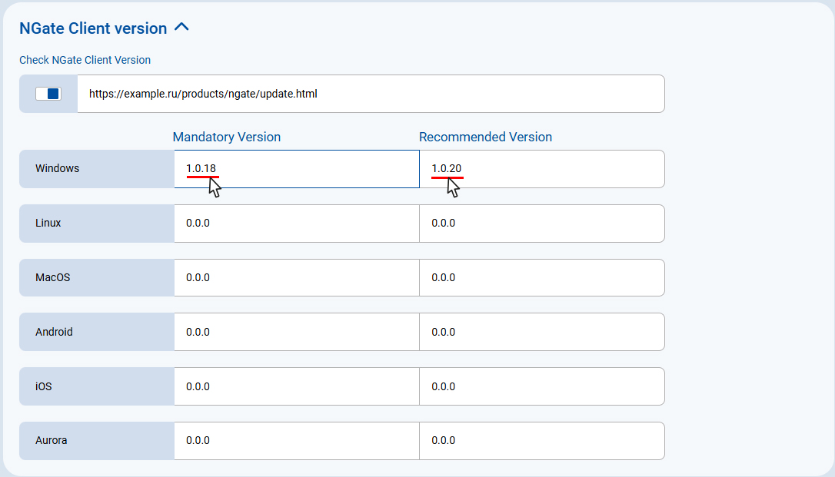Image resolution: width=835 pixels, height=477 pixels.
Task: Click the Windows row label
Action: [58, 168]
